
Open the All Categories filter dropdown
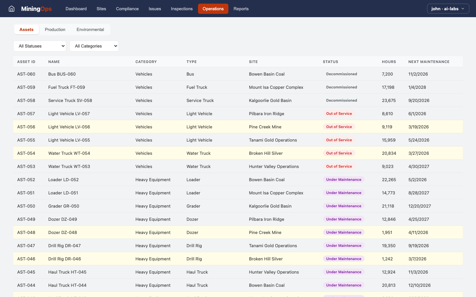click(94, 46)
